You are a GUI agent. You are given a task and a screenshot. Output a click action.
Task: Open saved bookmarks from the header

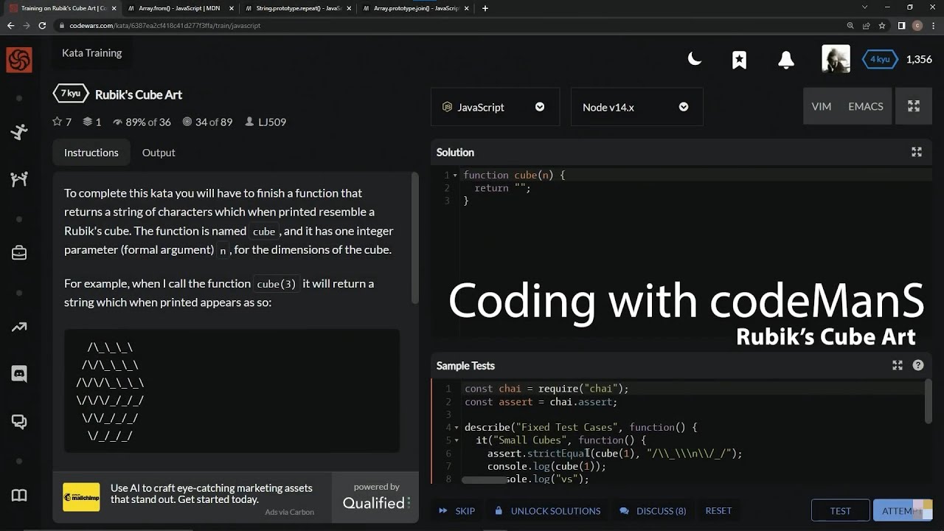(739, 60)
